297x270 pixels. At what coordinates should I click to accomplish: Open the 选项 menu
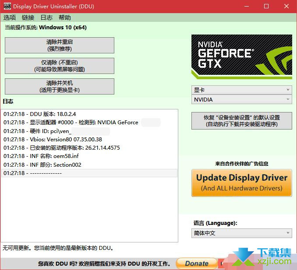pyautogui.click(x=10, y=18)
